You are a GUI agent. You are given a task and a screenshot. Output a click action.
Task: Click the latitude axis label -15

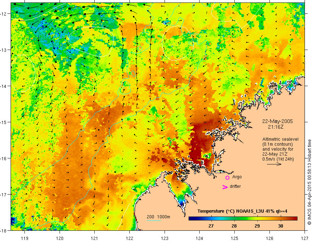pos(4,122)
